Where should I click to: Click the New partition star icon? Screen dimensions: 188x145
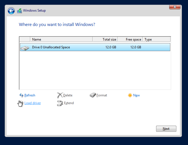pos(130,95)
